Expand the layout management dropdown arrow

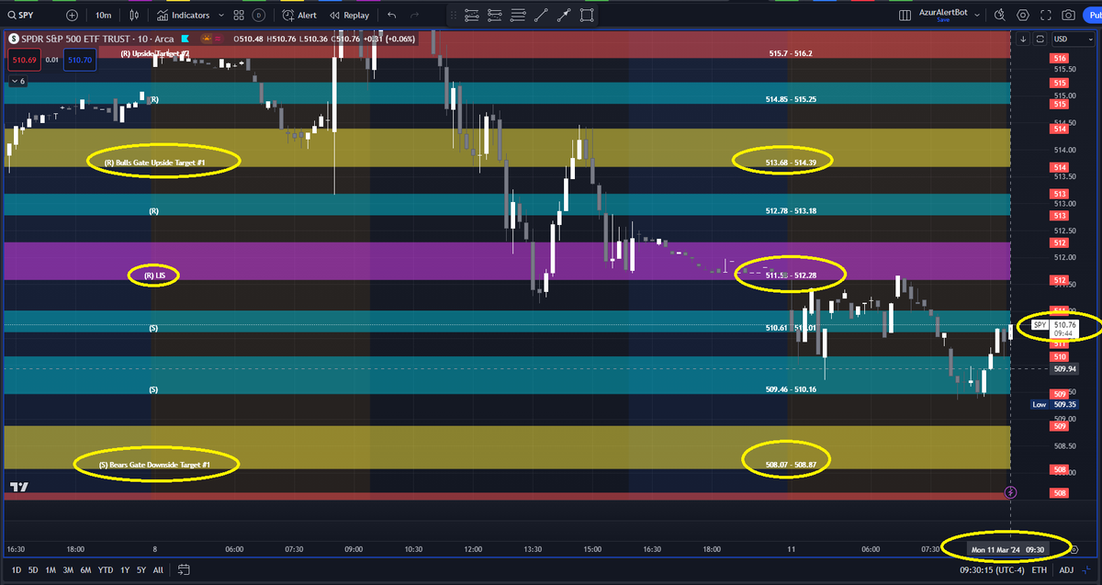(978, 16)
